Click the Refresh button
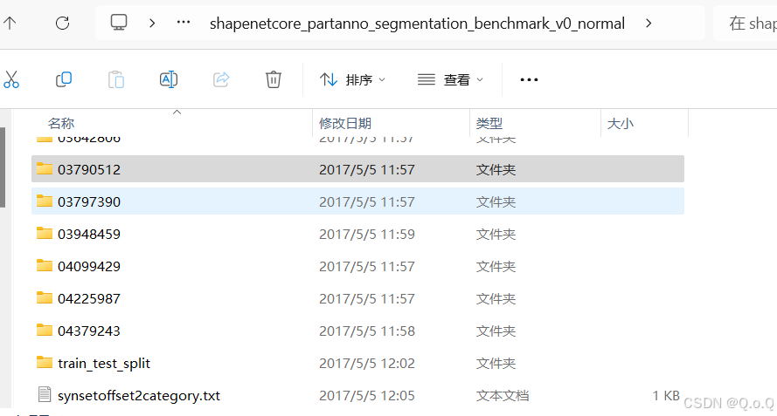777x416 pixels. 62,23
